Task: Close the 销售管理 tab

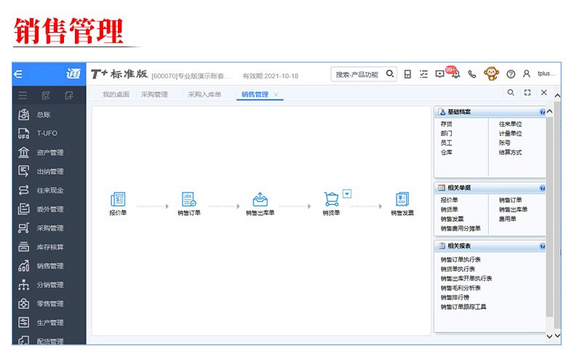Action: coord(276,94)
